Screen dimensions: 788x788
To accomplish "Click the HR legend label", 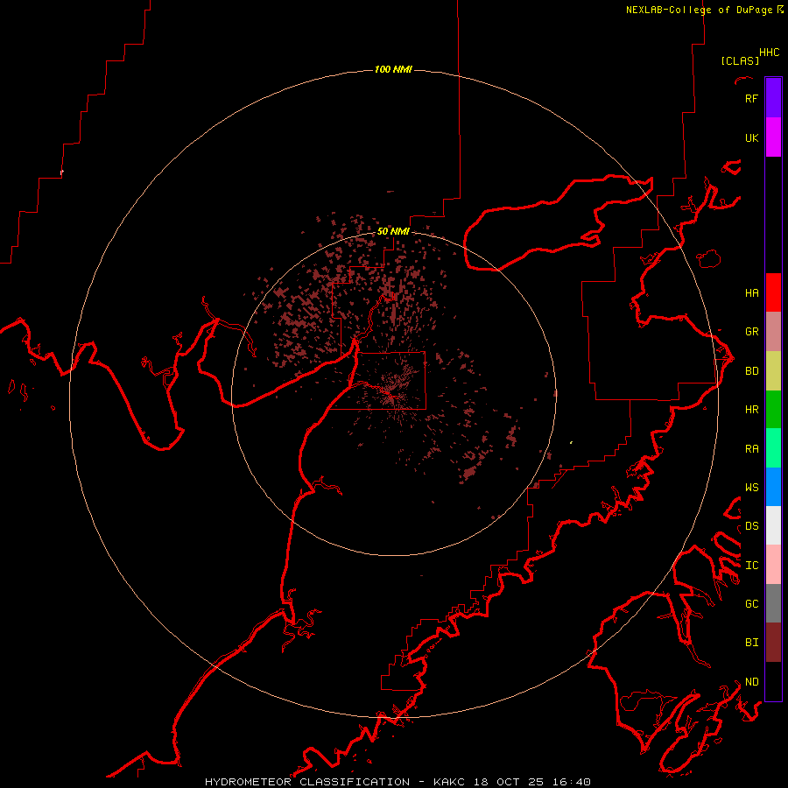I will tap(751, 410).
